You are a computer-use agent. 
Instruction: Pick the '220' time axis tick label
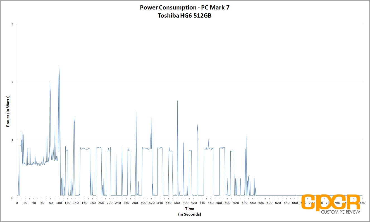tap(110, 203)
